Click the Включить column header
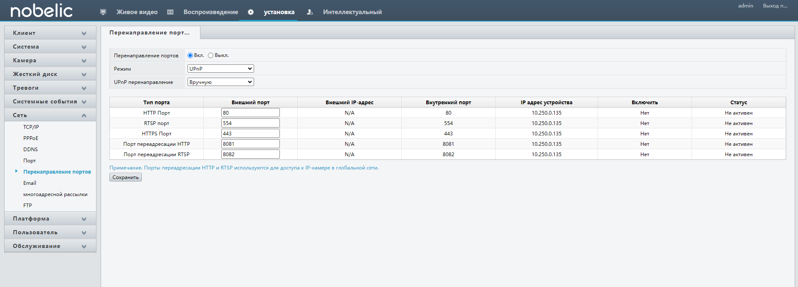 (645, 103)
